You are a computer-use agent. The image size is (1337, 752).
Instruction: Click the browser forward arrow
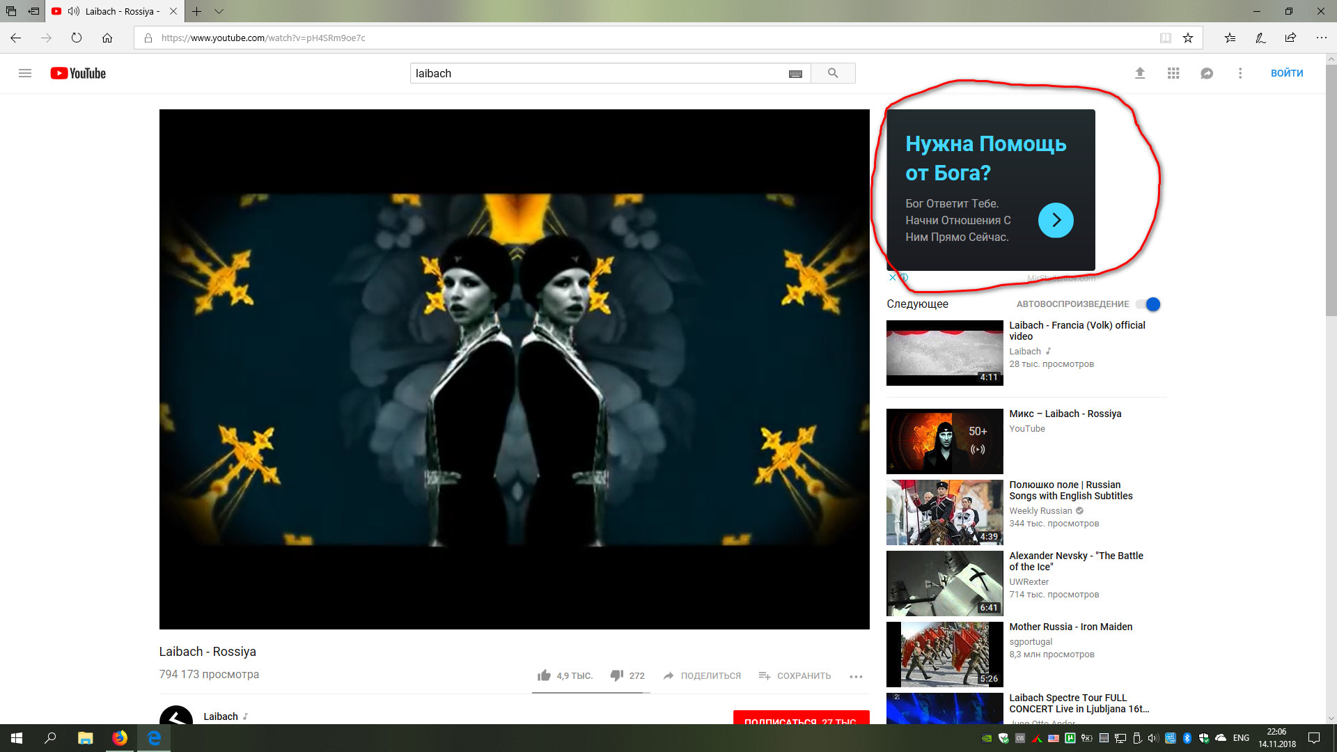pyautogui.click(x=46, y=38)
